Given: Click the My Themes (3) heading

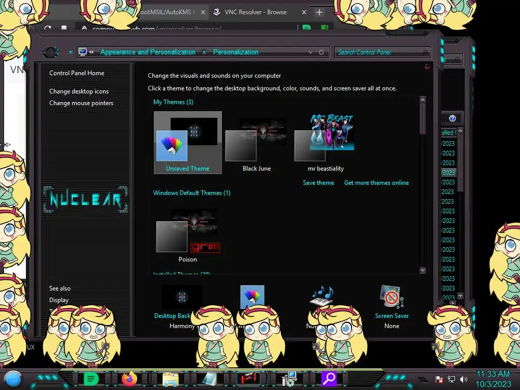Looking at the screenshot, I should pos(173,102).
